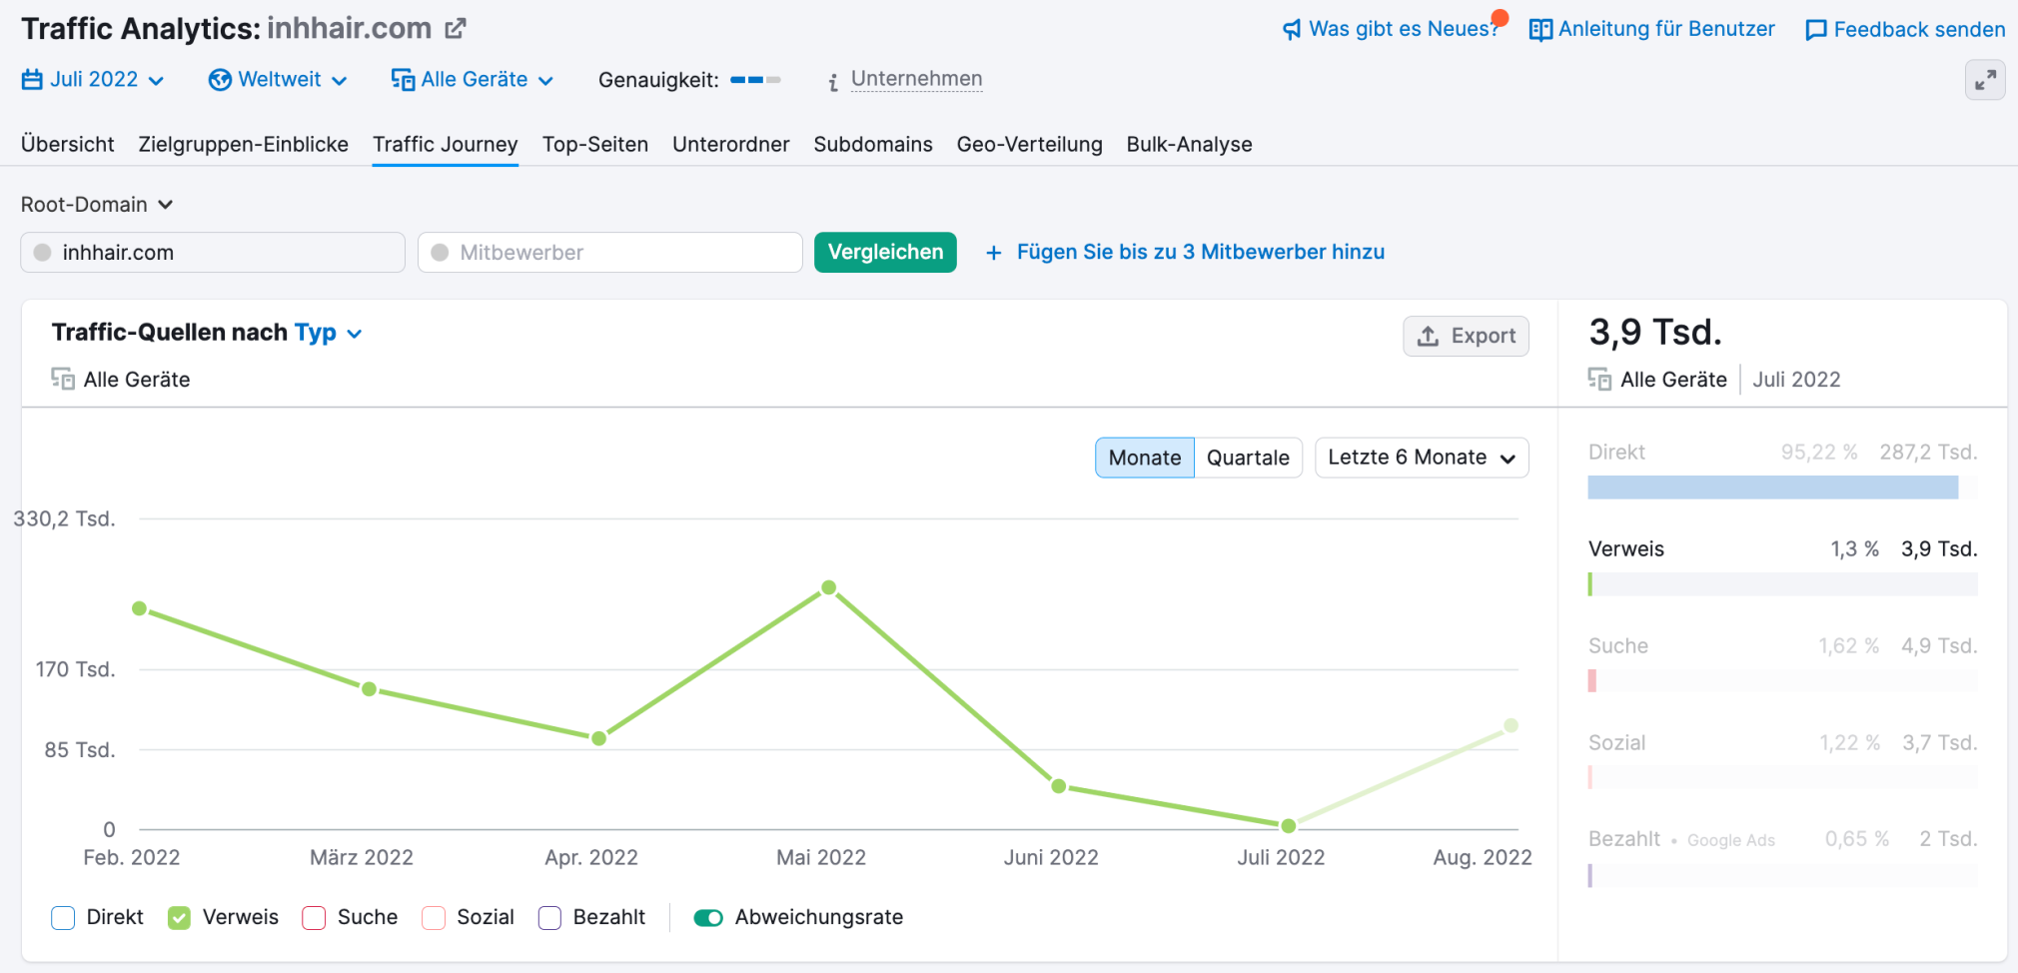Expand chart to fullscreen with arrows icon
Screen dimensions: 2018x973
tap(1985, 80)
